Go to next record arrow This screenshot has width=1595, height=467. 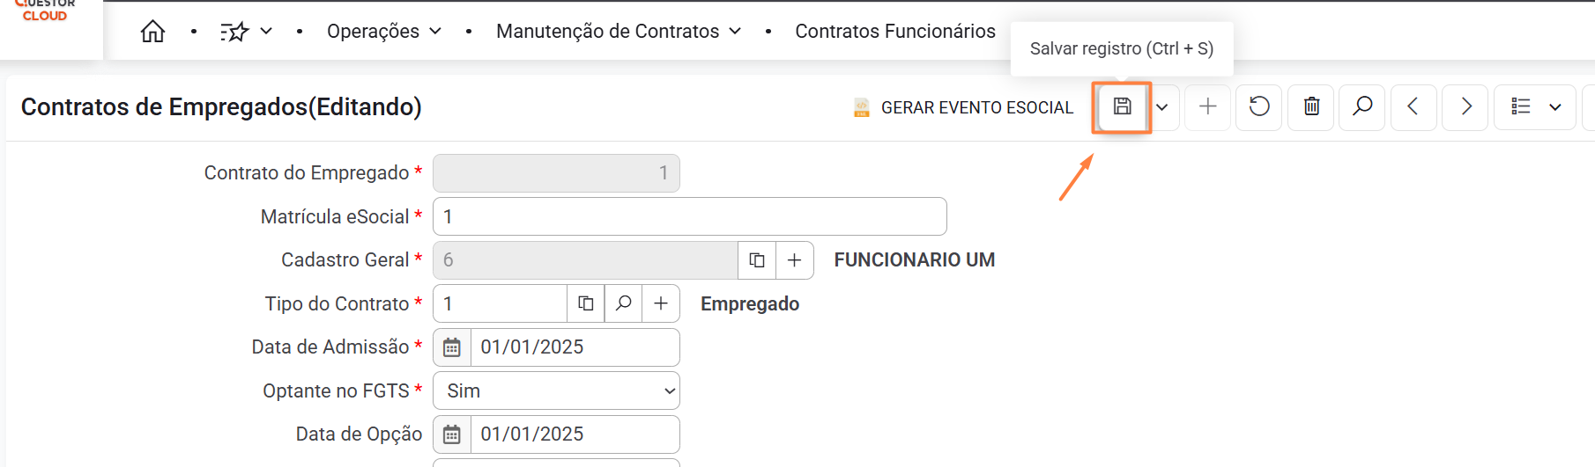(1465, 107)
